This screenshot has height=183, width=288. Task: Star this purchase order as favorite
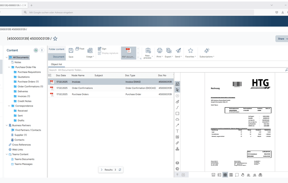[55, 39]
